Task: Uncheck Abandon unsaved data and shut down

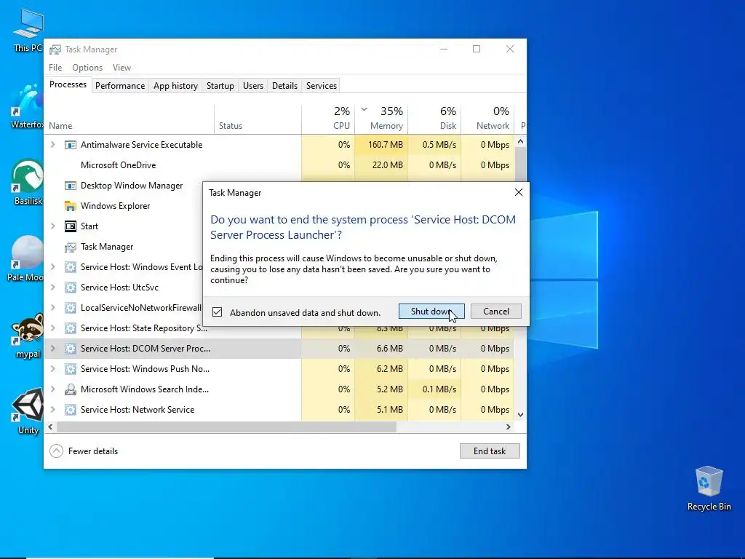Action: 217,312
